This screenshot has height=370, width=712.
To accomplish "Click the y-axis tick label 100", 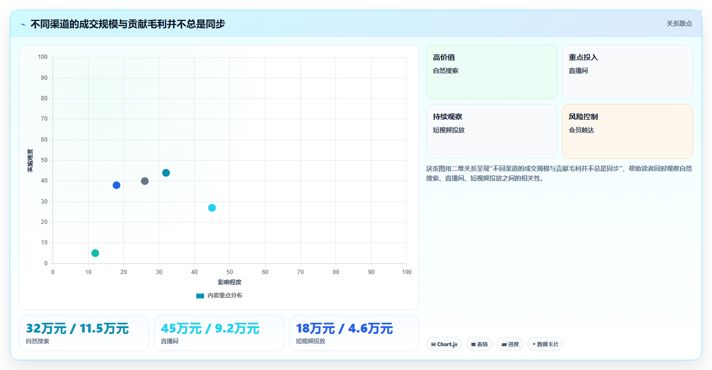I will coord(43,57).
